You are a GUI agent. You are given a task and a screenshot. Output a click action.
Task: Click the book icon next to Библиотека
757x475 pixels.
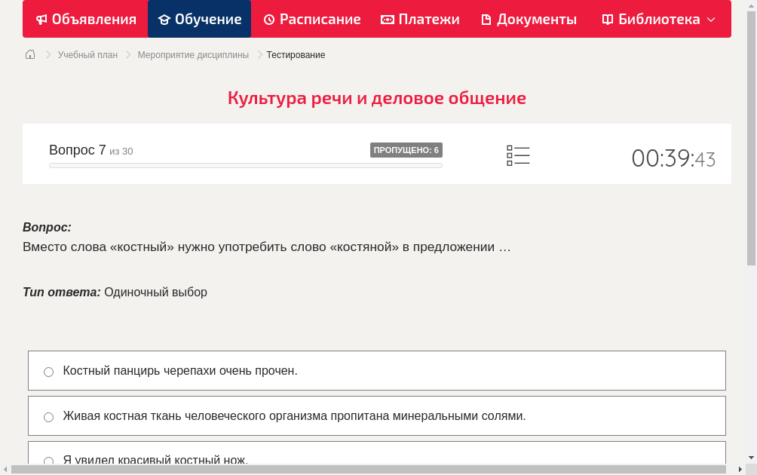click(607, 19)
